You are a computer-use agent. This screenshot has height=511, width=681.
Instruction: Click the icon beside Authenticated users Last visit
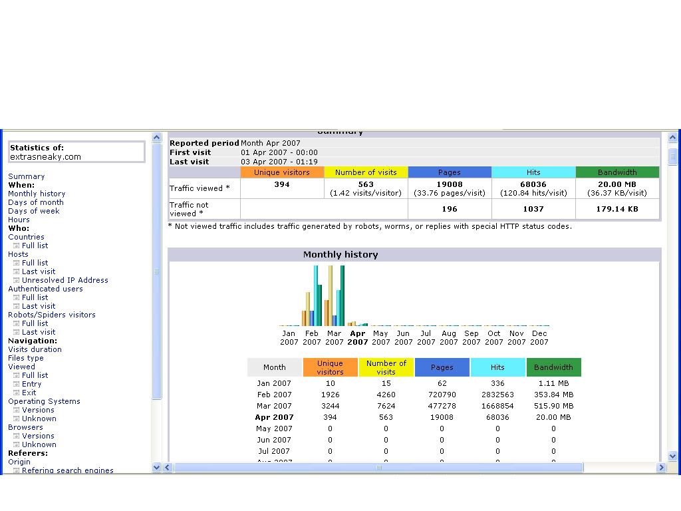(x=17, y=306)
